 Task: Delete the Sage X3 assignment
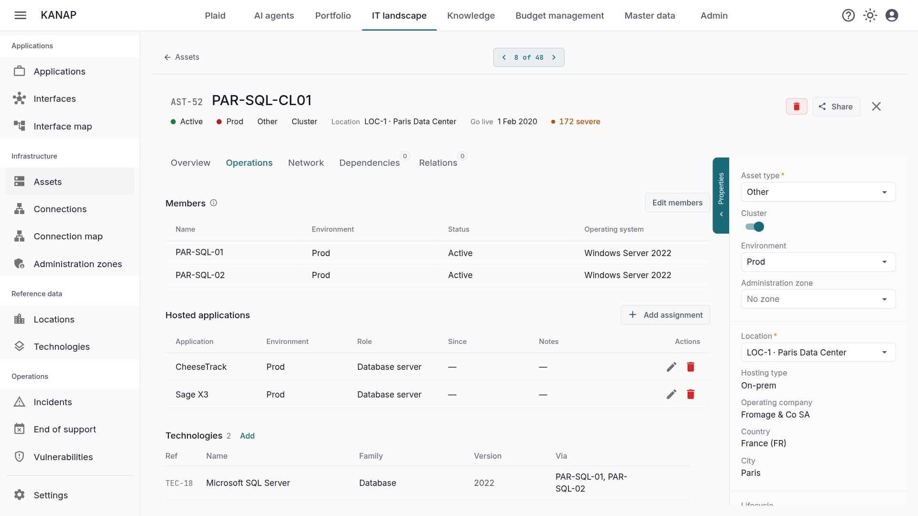click(690, 394)
